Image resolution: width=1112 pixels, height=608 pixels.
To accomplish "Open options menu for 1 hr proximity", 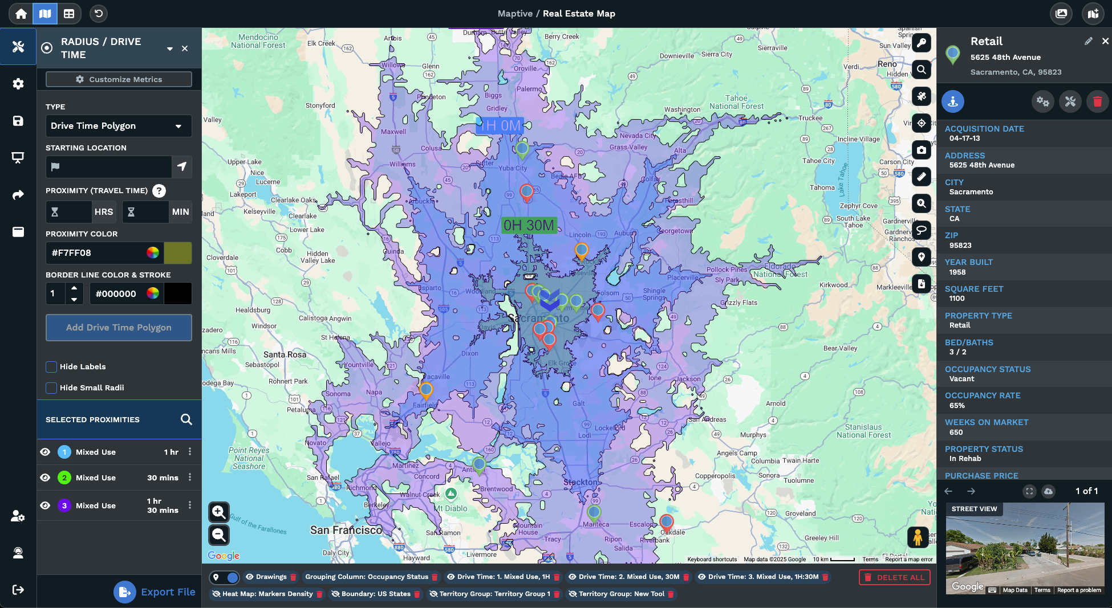I will point(190,452).
